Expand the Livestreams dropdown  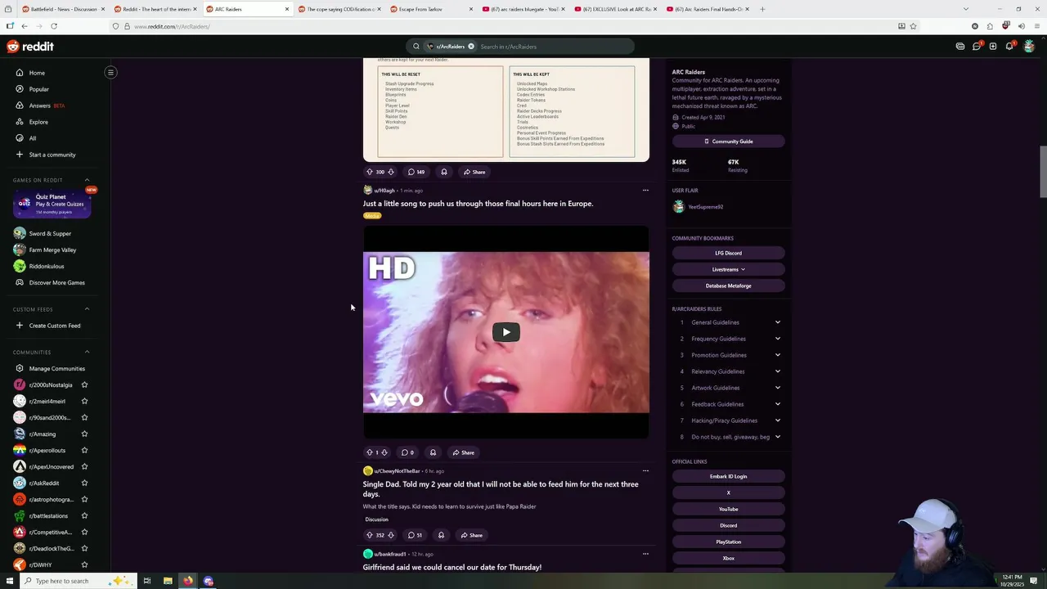(728, 269)
